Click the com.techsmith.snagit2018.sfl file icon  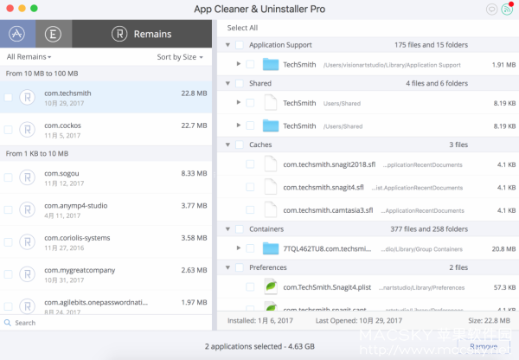coord(271,164)
